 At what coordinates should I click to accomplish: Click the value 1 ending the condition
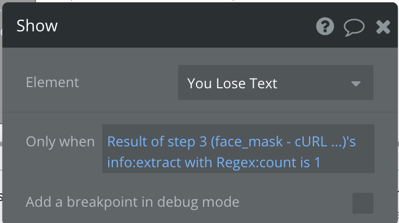[x=318, y=162]
